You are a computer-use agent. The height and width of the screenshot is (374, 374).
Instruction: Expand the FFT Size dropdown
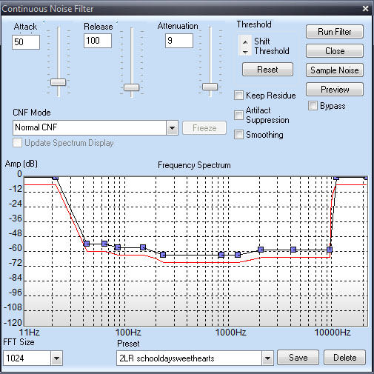56,358
